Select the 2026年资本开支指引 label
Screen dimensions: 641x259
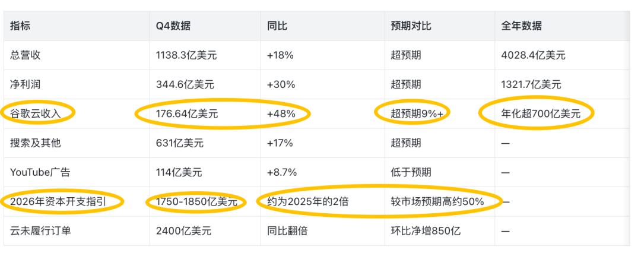[x=60, y=202]
